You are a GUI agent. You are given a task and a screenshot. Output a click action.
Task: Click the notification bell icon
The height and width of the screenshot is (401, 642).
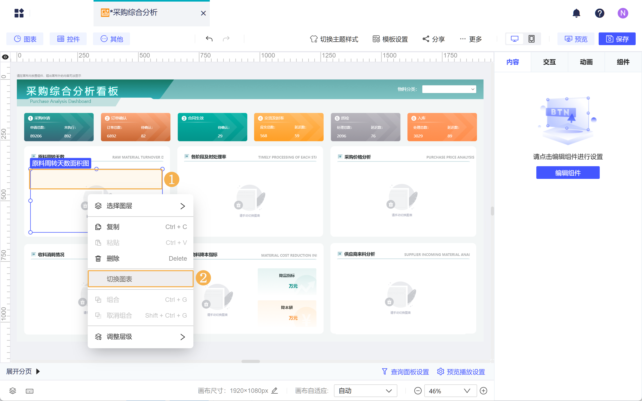coord(576,13)
